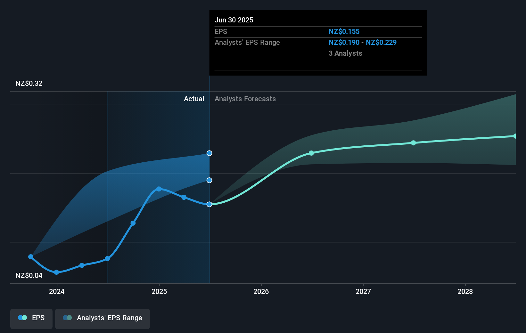This screenshot has height=333, width=526.
Task: Click the NZ$0.155 EPS value link
Action: 344,31
